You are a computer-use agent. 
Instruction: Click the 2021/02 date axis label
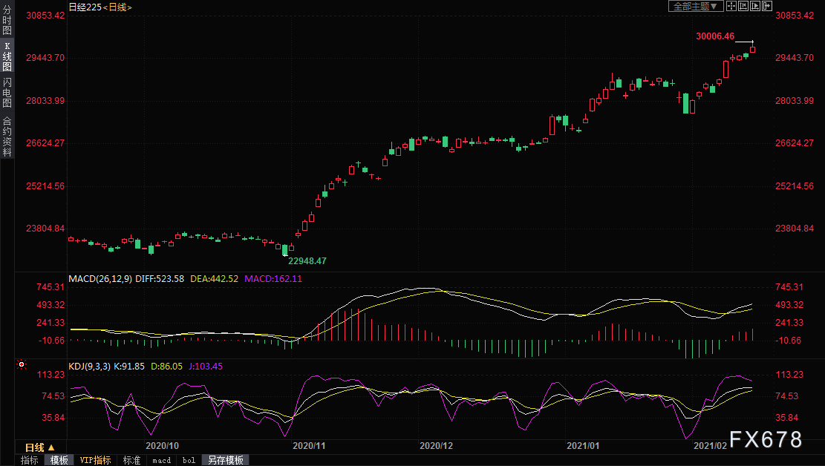711,445
